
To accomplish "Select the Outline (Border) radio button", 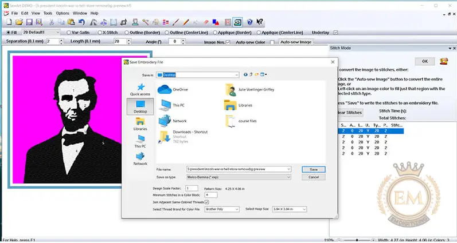I will pyautogui.click(x=127, y=33).
